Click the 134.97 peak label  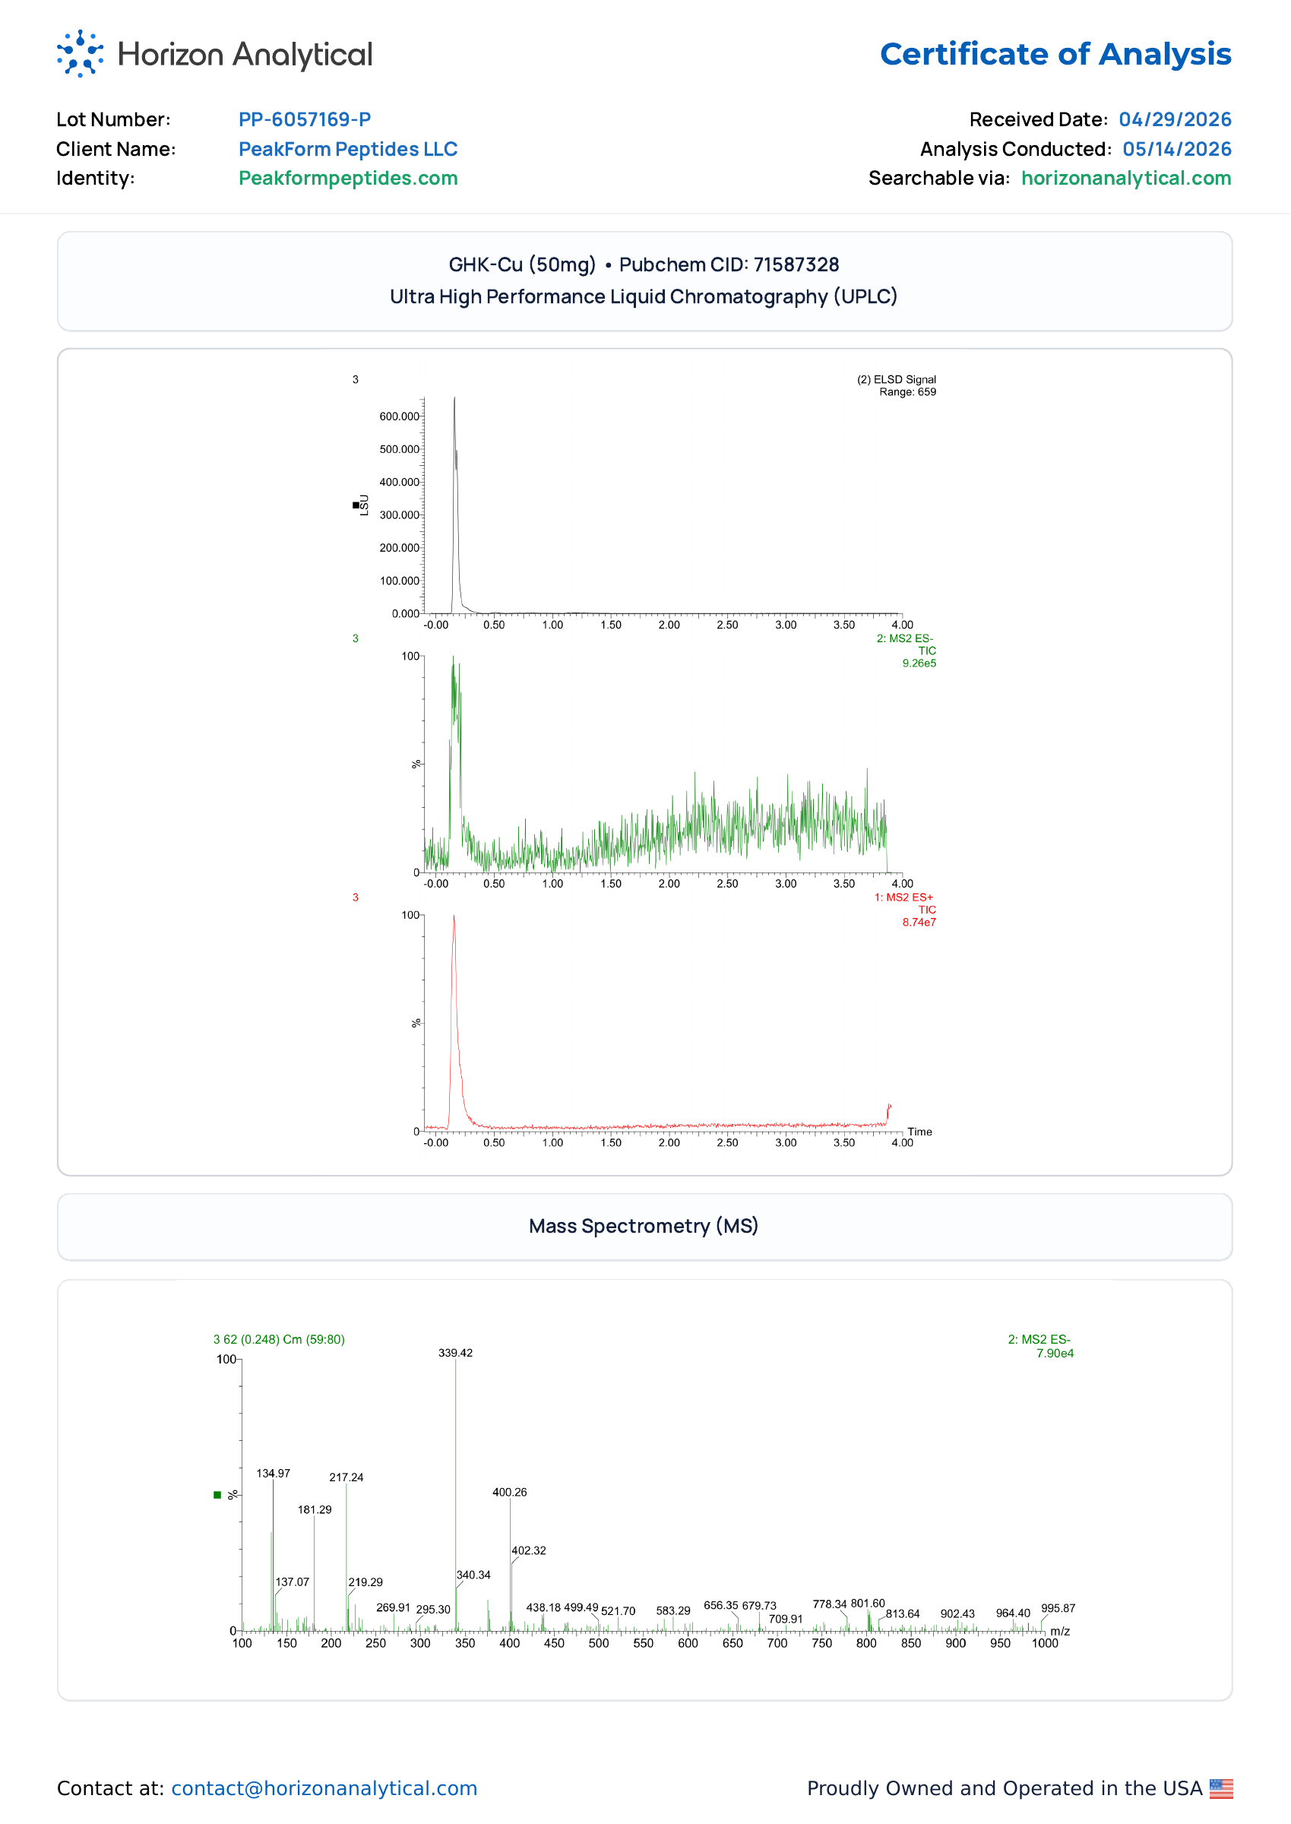[x=274, y=1474]
